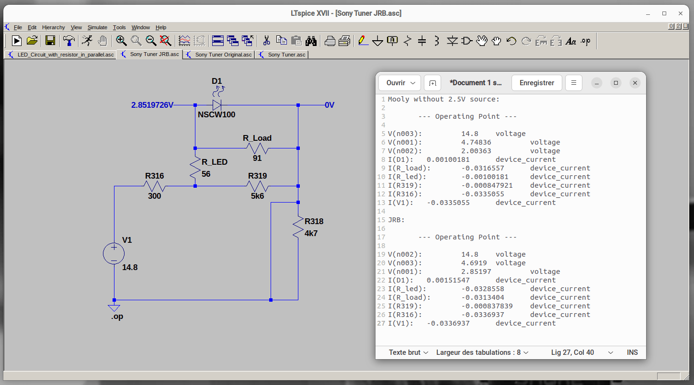Click the Halt simulation hand icon
This screenshot has height=385, width=694.
tap(102, 41)
